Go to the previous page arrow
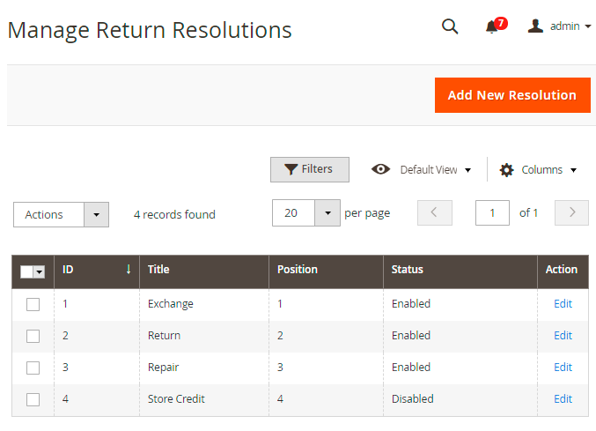The width and height of the screenshot is (596, 431). 434,213
